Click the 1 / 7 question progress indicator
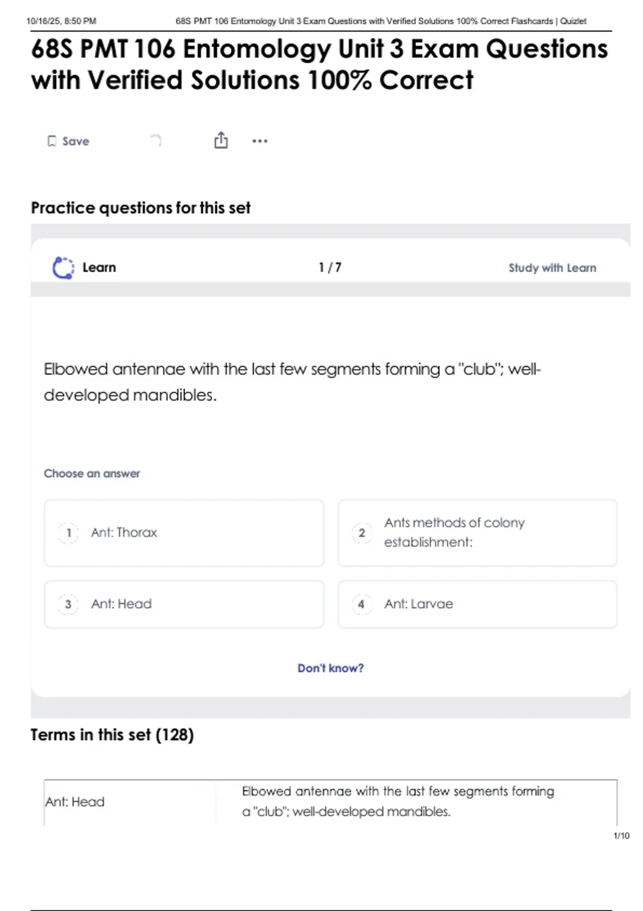This screenshot has width=643, height=911. click(x=330, y=267)
